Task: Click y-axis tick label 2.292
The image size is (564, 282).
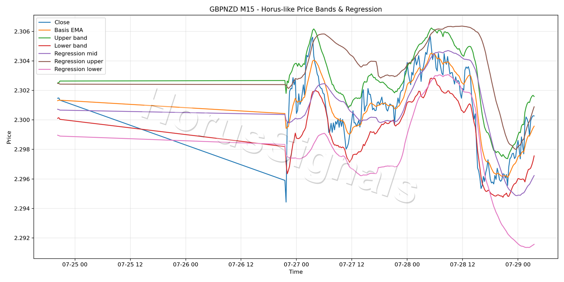Action: (23, 238)
